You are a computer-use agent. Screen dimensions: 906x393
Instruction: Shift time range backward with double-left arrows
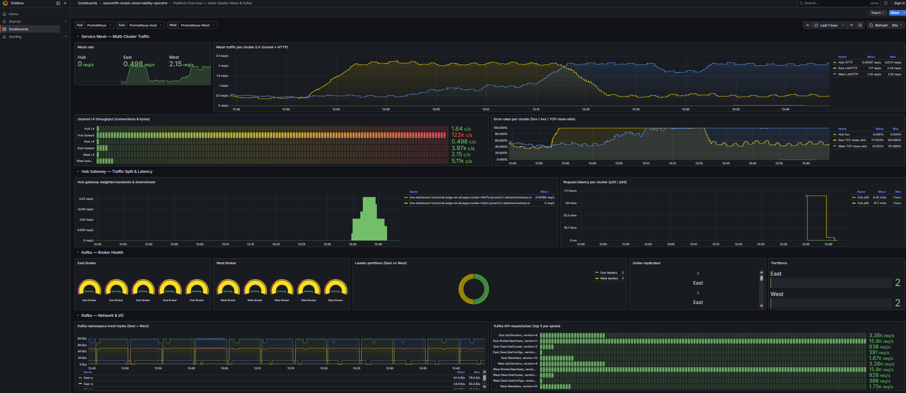pos(807,26)
